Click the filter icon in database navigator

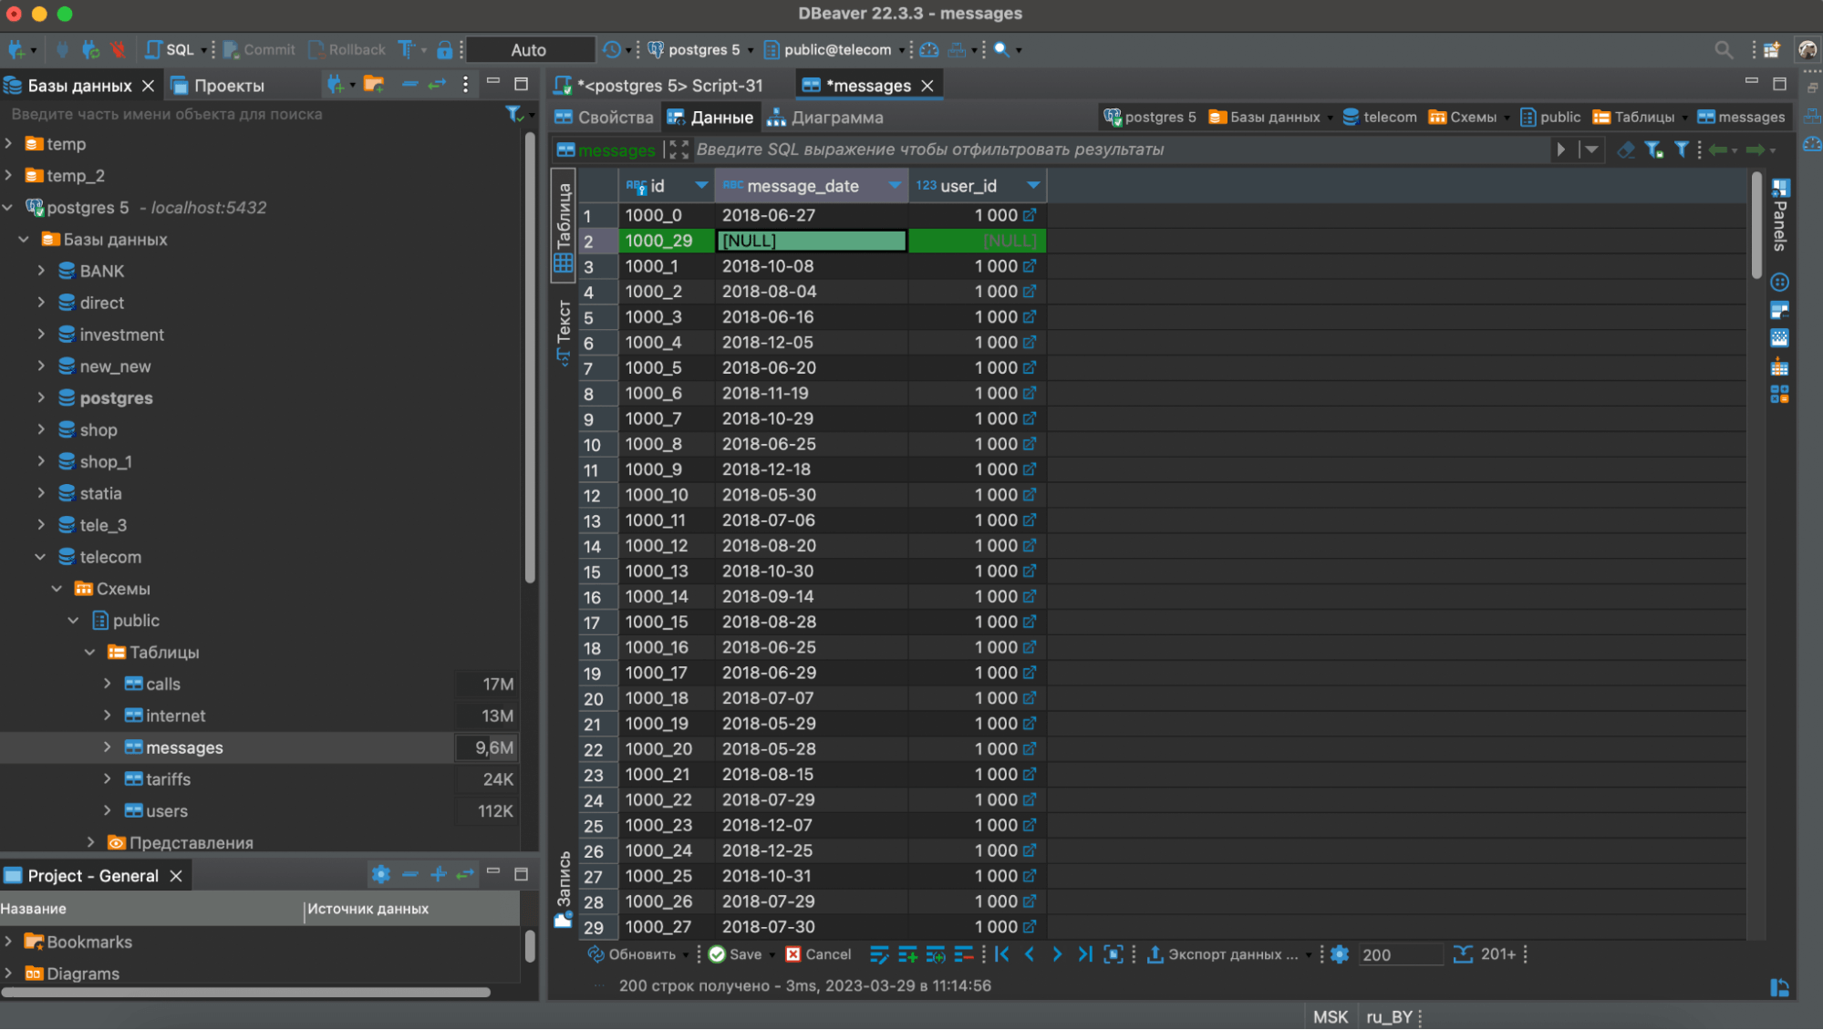click(x=514, y=114)
